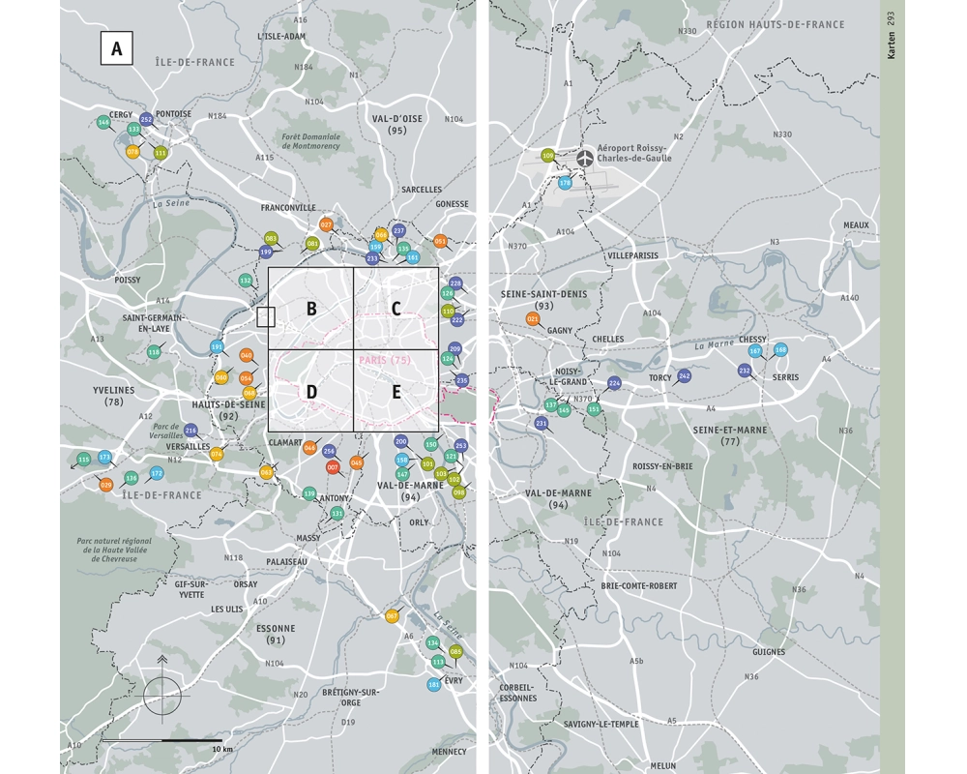The height and width of the screenshot is (774, 967).
Task: Select orange pin 021 near Gagny
Action: 533,318
